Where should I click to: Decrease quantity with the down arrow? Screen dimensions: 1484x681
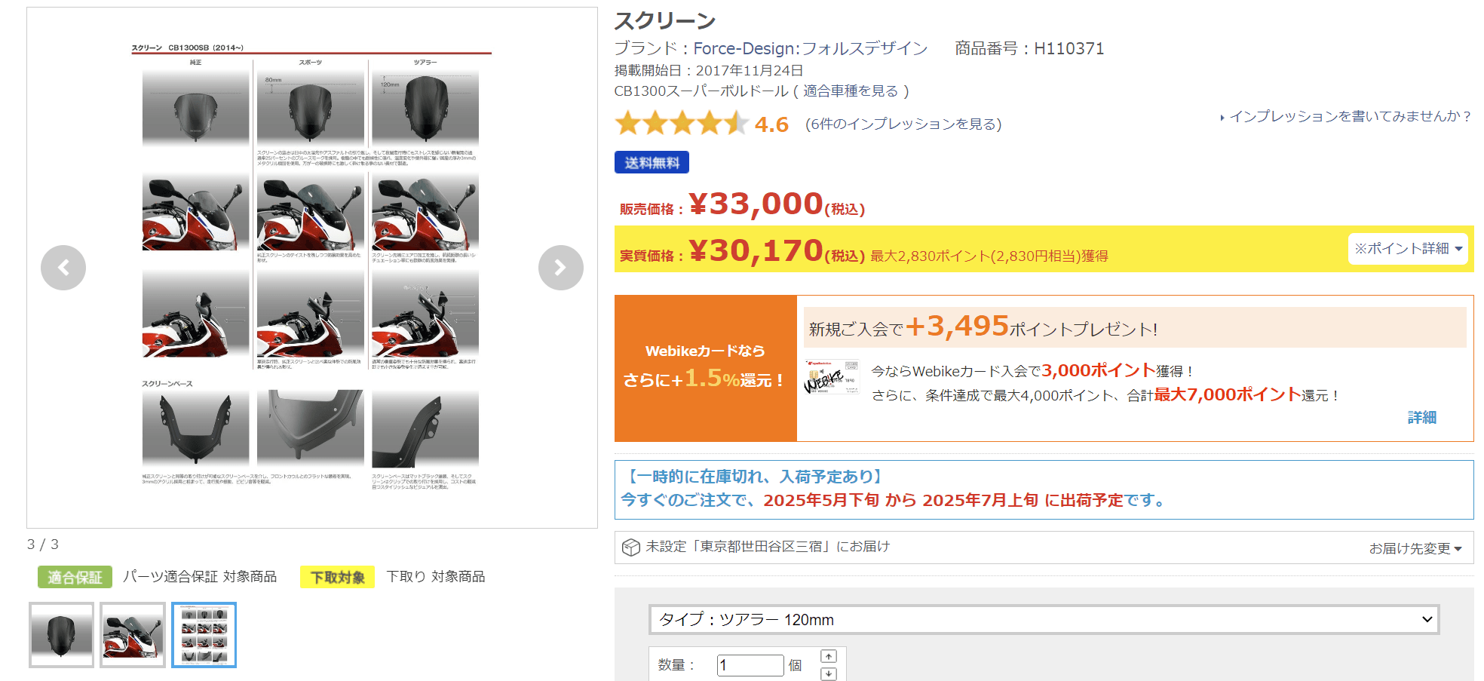(x=829, y=673)
